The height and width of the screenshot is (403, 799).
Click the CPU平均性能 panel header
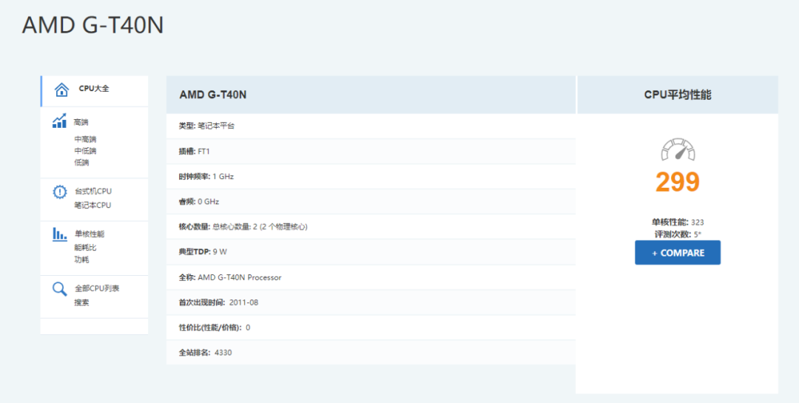678,95
